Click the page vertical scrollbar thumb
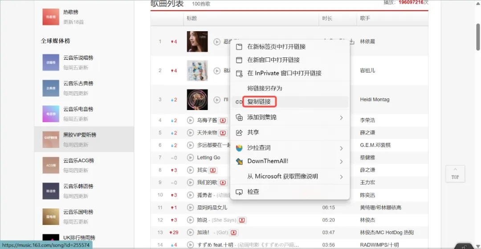Screen dimensions: 481x249 (478, 37)
